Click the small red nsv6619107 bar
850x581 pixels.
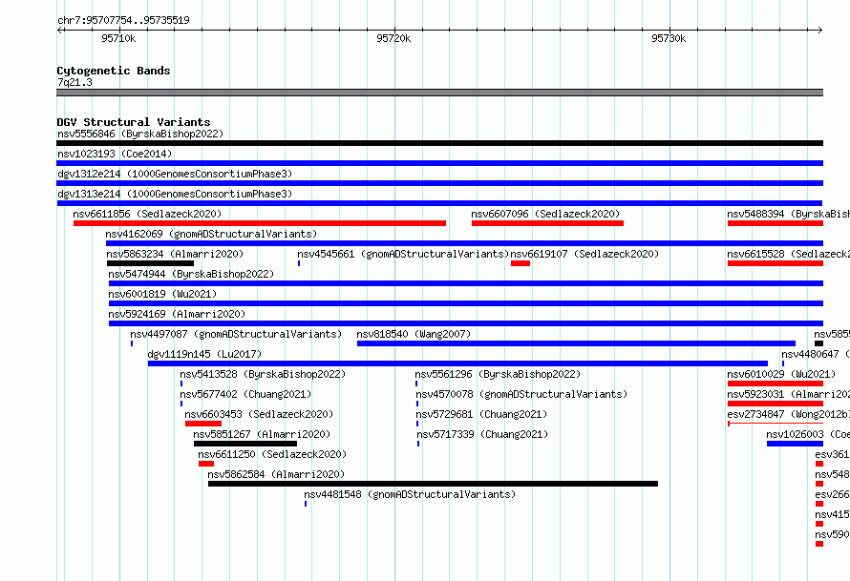(521, 263)
